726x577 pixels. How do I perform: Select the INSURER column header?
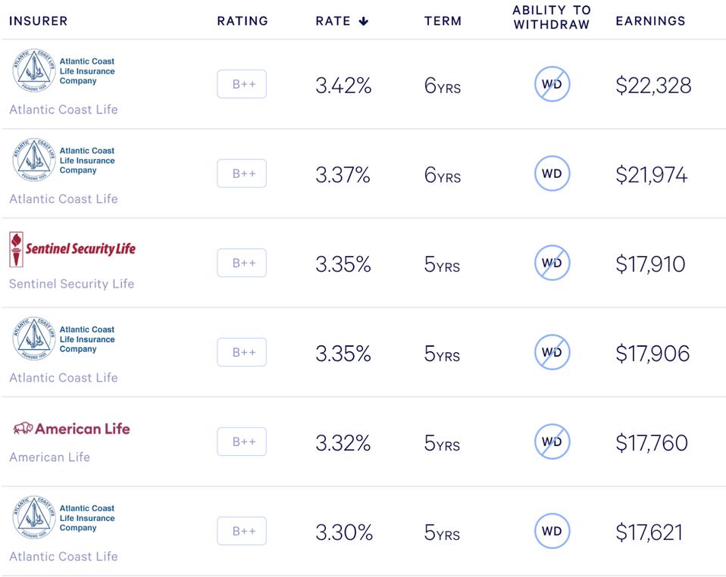coord(39,21)
